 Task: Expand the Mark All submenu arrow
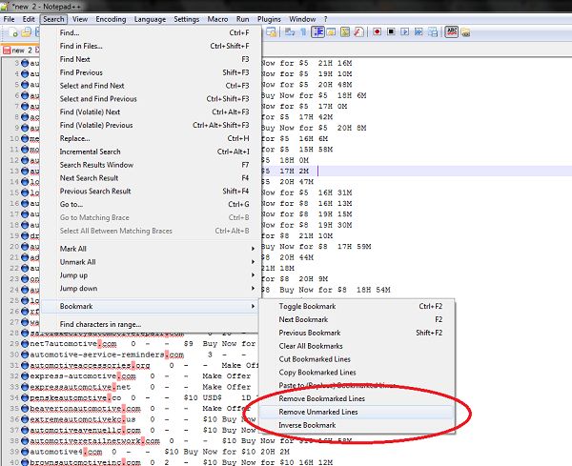pos(253,249)
